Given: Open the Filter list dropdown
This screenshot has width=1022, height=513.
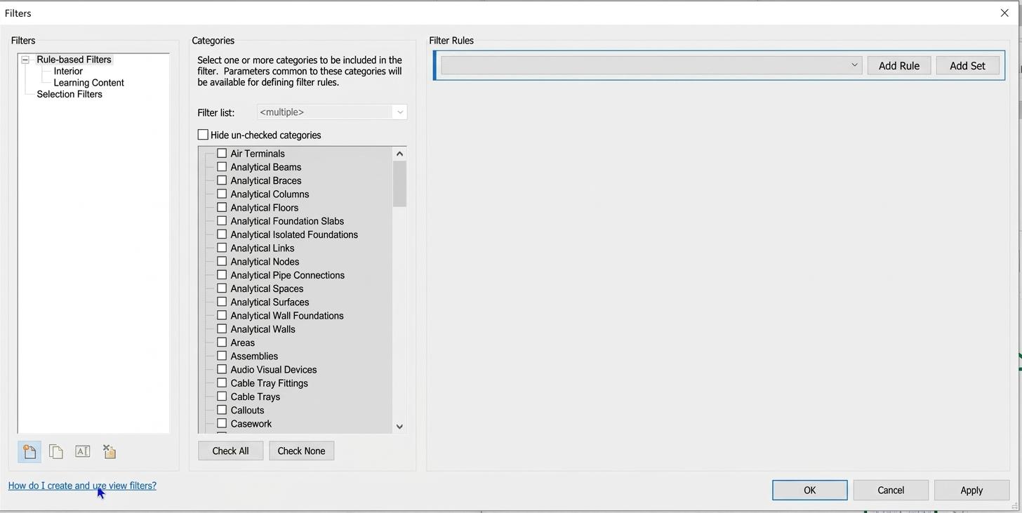Looking at the screenshot, I should coord(332,112).
